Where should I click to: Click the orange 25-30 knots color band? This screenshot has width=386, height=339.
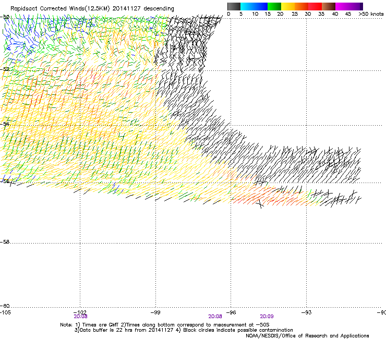pos(301,6)
